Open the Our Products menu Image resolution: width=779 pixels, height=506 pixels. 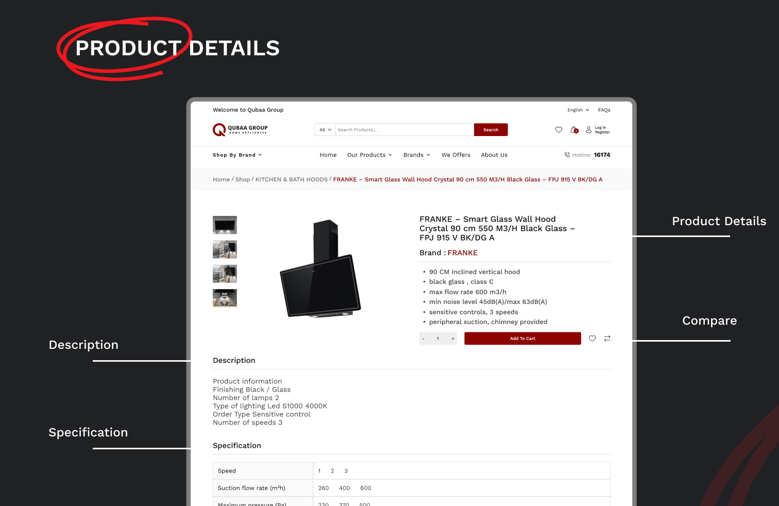tap(369, 155)
